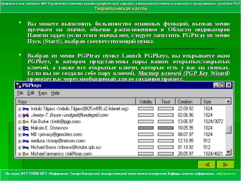Expand the medusa key entry
This screenshot has width=241, height=181.
(19, 141)
